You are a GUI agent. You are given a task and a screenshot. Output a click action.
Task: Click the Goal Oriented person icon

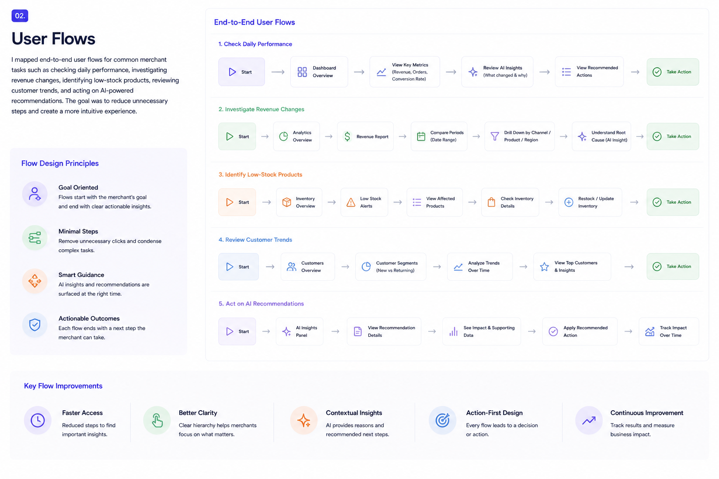[x=35, y=194]
